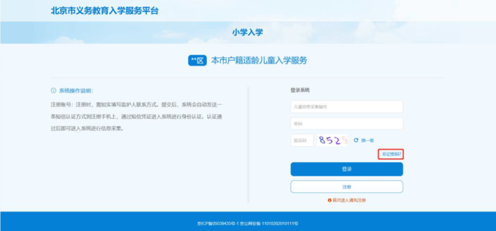Select the 验证码 verification code field
The width and height of the screenshot is (496, 231).
point(301,140)
